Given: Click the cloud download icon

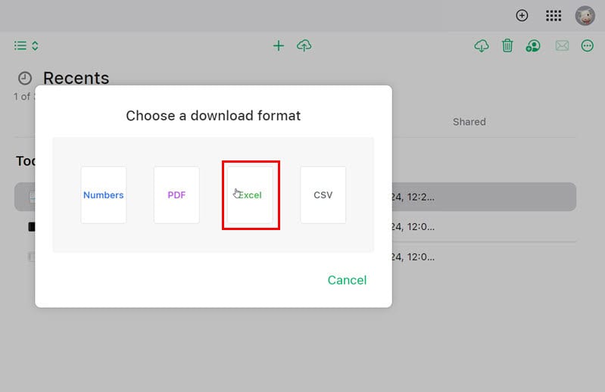Looking at the screenshot, I should (481, 46).
